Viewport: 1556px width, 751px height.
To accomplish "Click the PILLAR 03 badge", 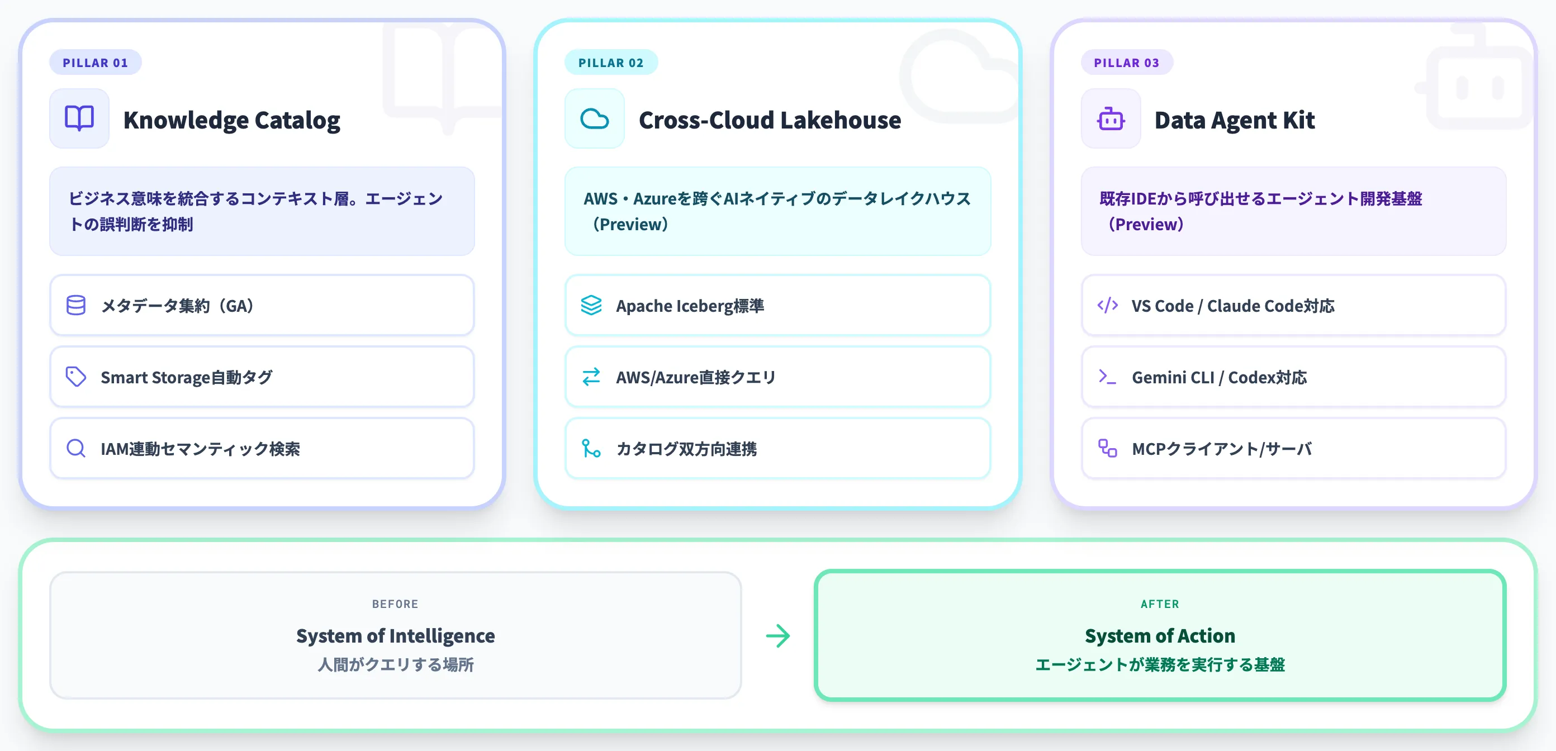I will tap(1127, 61).
